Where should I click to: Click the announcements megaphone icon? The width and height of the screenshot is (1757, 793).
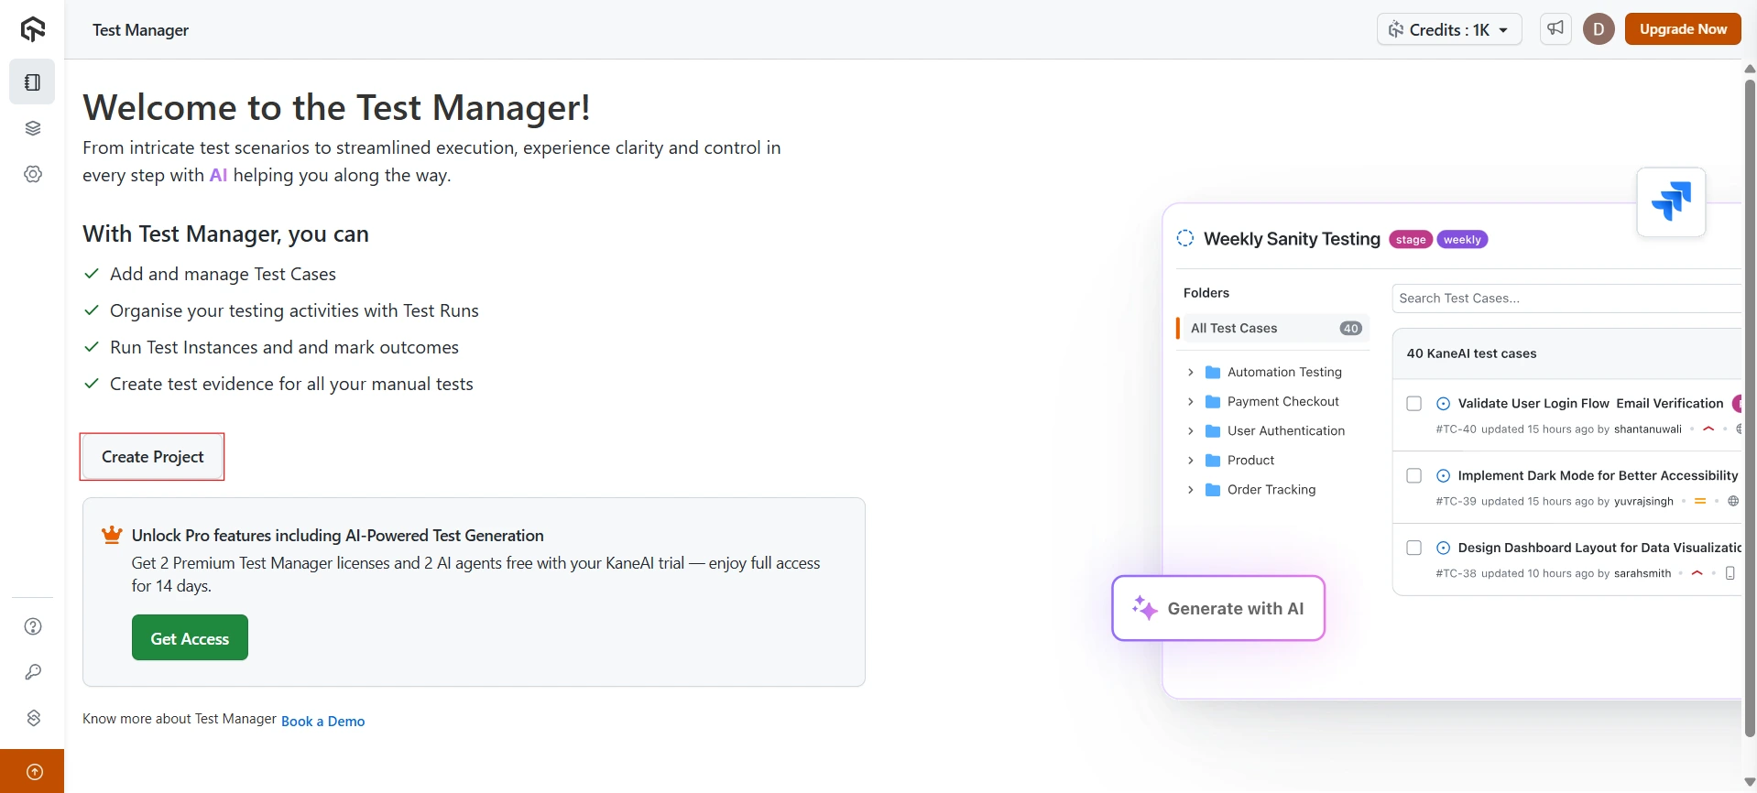pos(1555,29)
